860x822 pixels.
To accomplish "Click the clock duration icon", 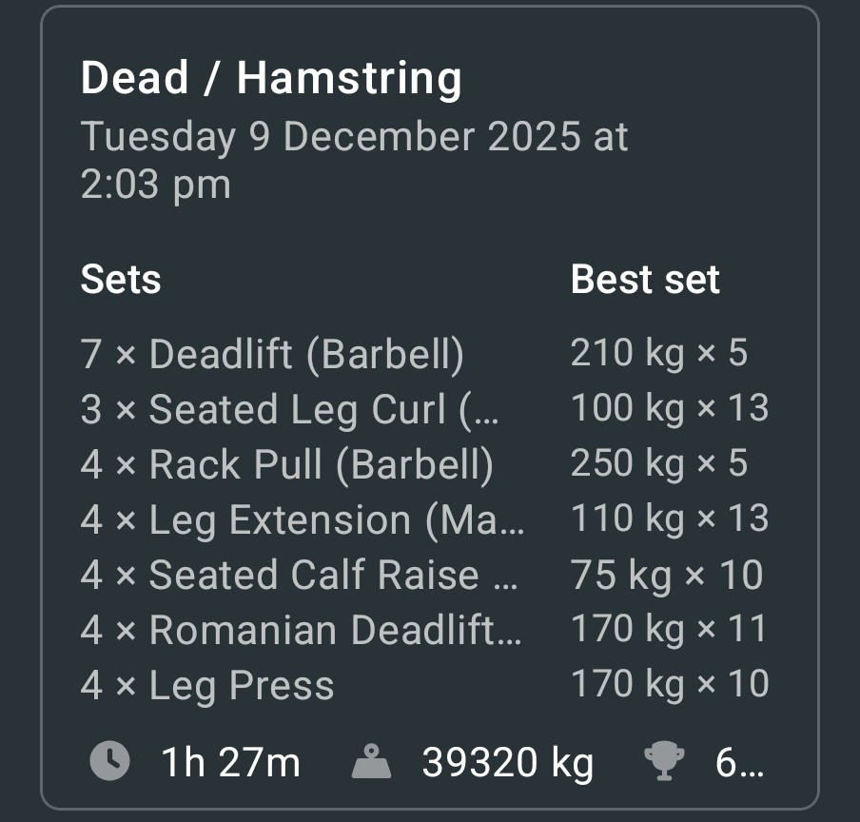I will tap(109, 761).
